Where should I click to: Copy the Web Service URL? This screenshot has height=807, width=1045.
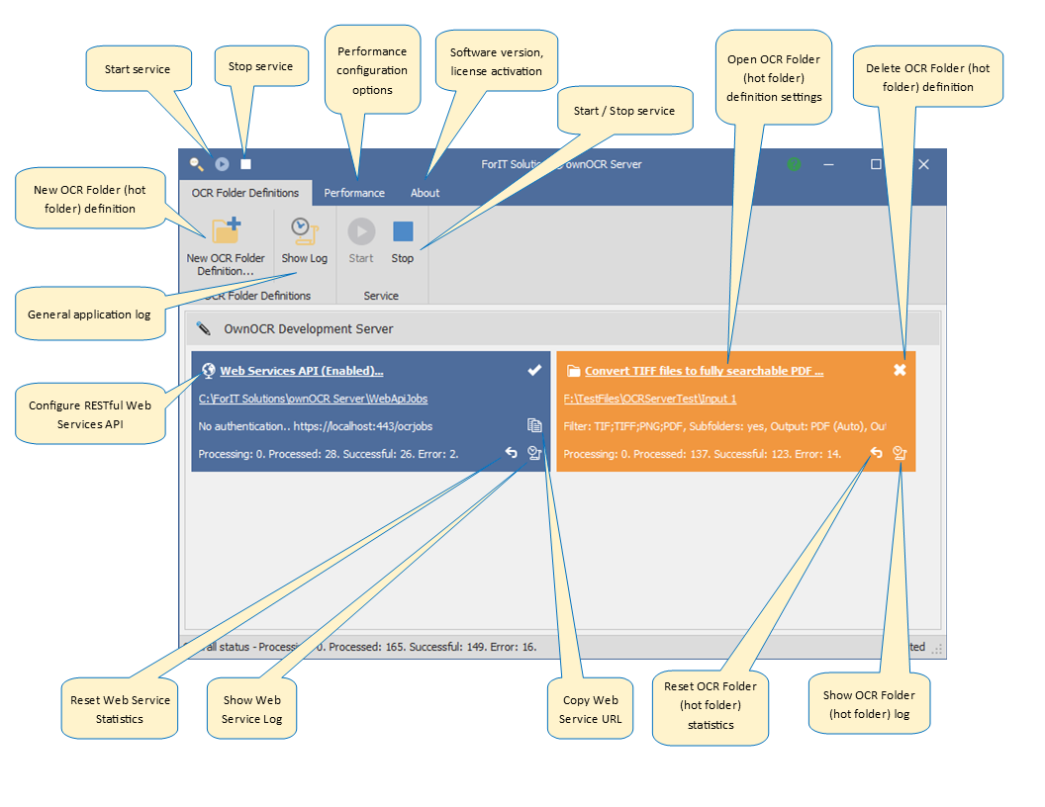(x=534, y=425)
